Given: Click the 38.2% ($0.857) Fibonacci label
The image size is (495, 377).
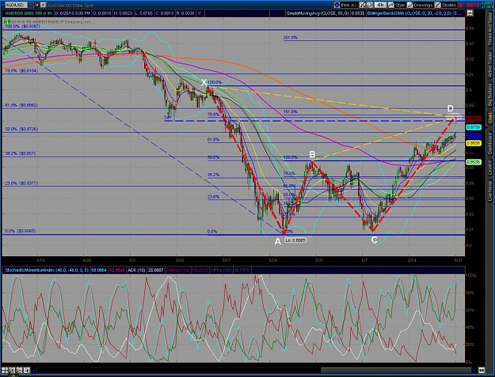Looking at the screenshot, I should pyautogui.click(x=21, y=153).
